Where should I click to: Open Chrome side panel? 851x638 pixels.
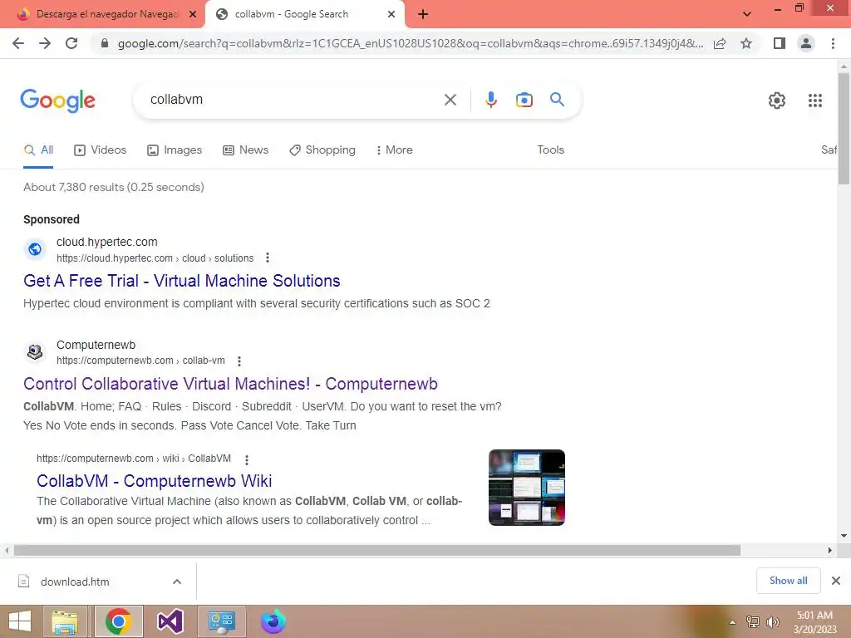(x=780, y=43)
